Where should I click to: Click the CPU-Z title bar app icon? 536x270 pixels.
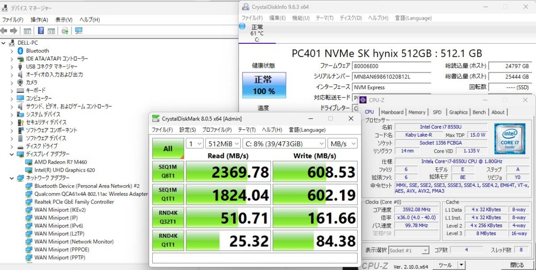pyautogui.click(x=363, y=100)
